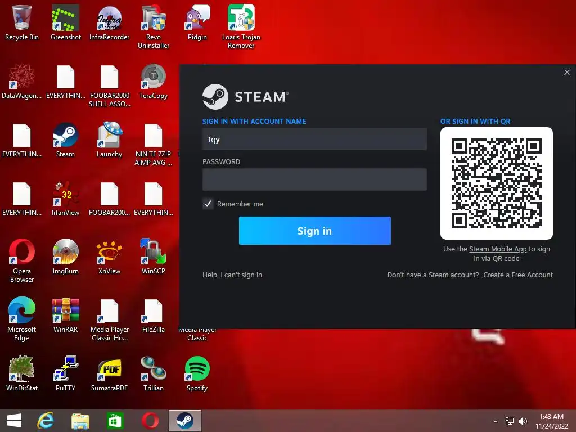Screen dimensions: 576x432
Task: Click into the Password input field
Action: point(314,179)
